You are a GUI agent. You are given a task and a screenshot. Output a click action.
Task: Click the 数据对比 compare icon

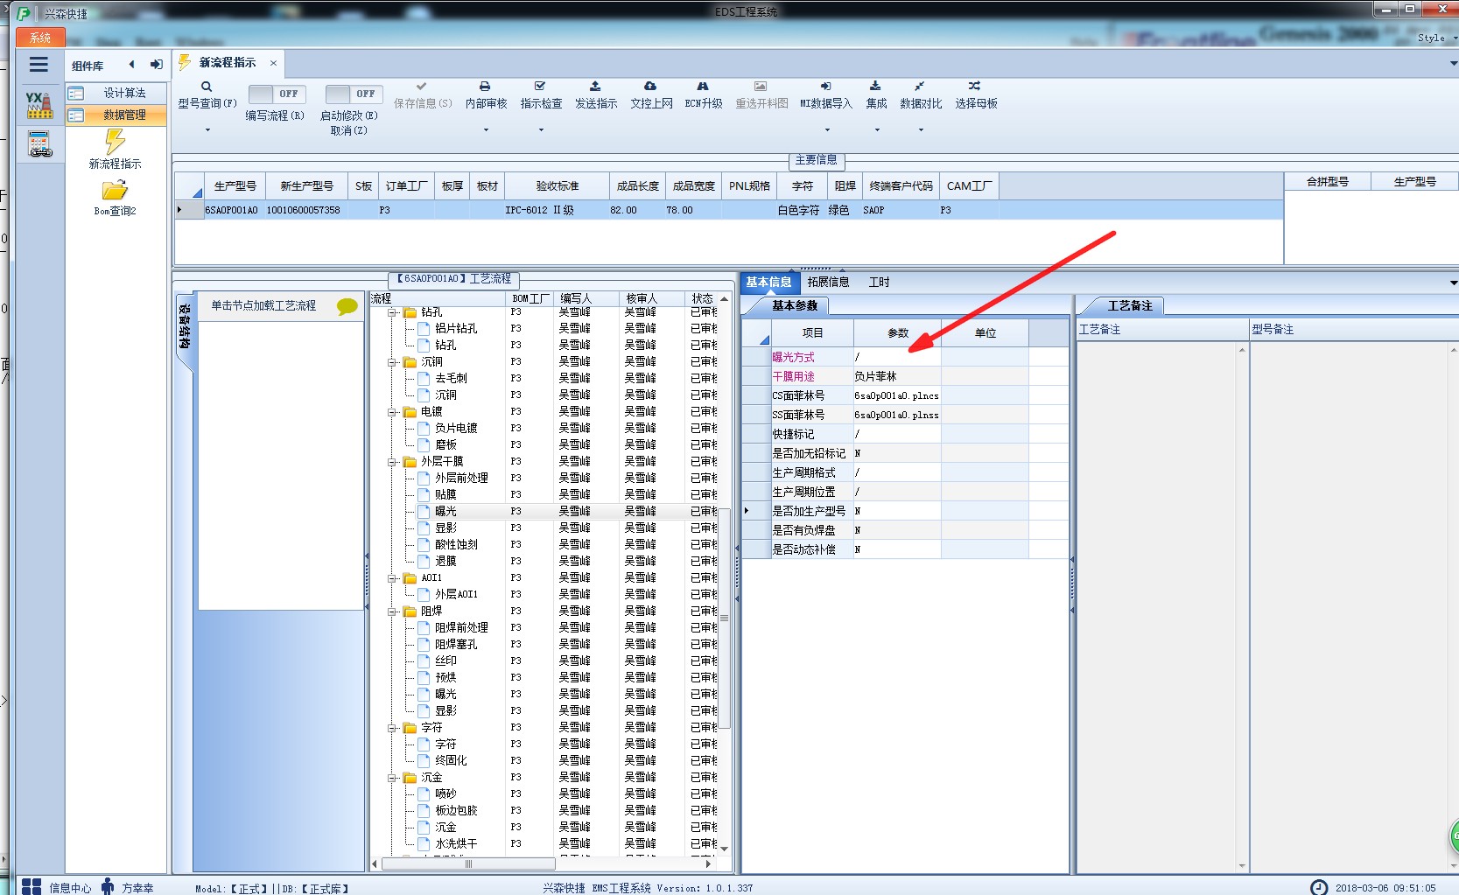point(920,87)
